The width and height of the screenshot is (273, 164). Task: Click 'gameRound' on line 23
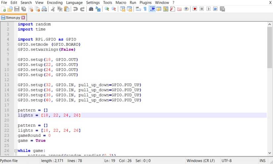click(x=29, y=136)
